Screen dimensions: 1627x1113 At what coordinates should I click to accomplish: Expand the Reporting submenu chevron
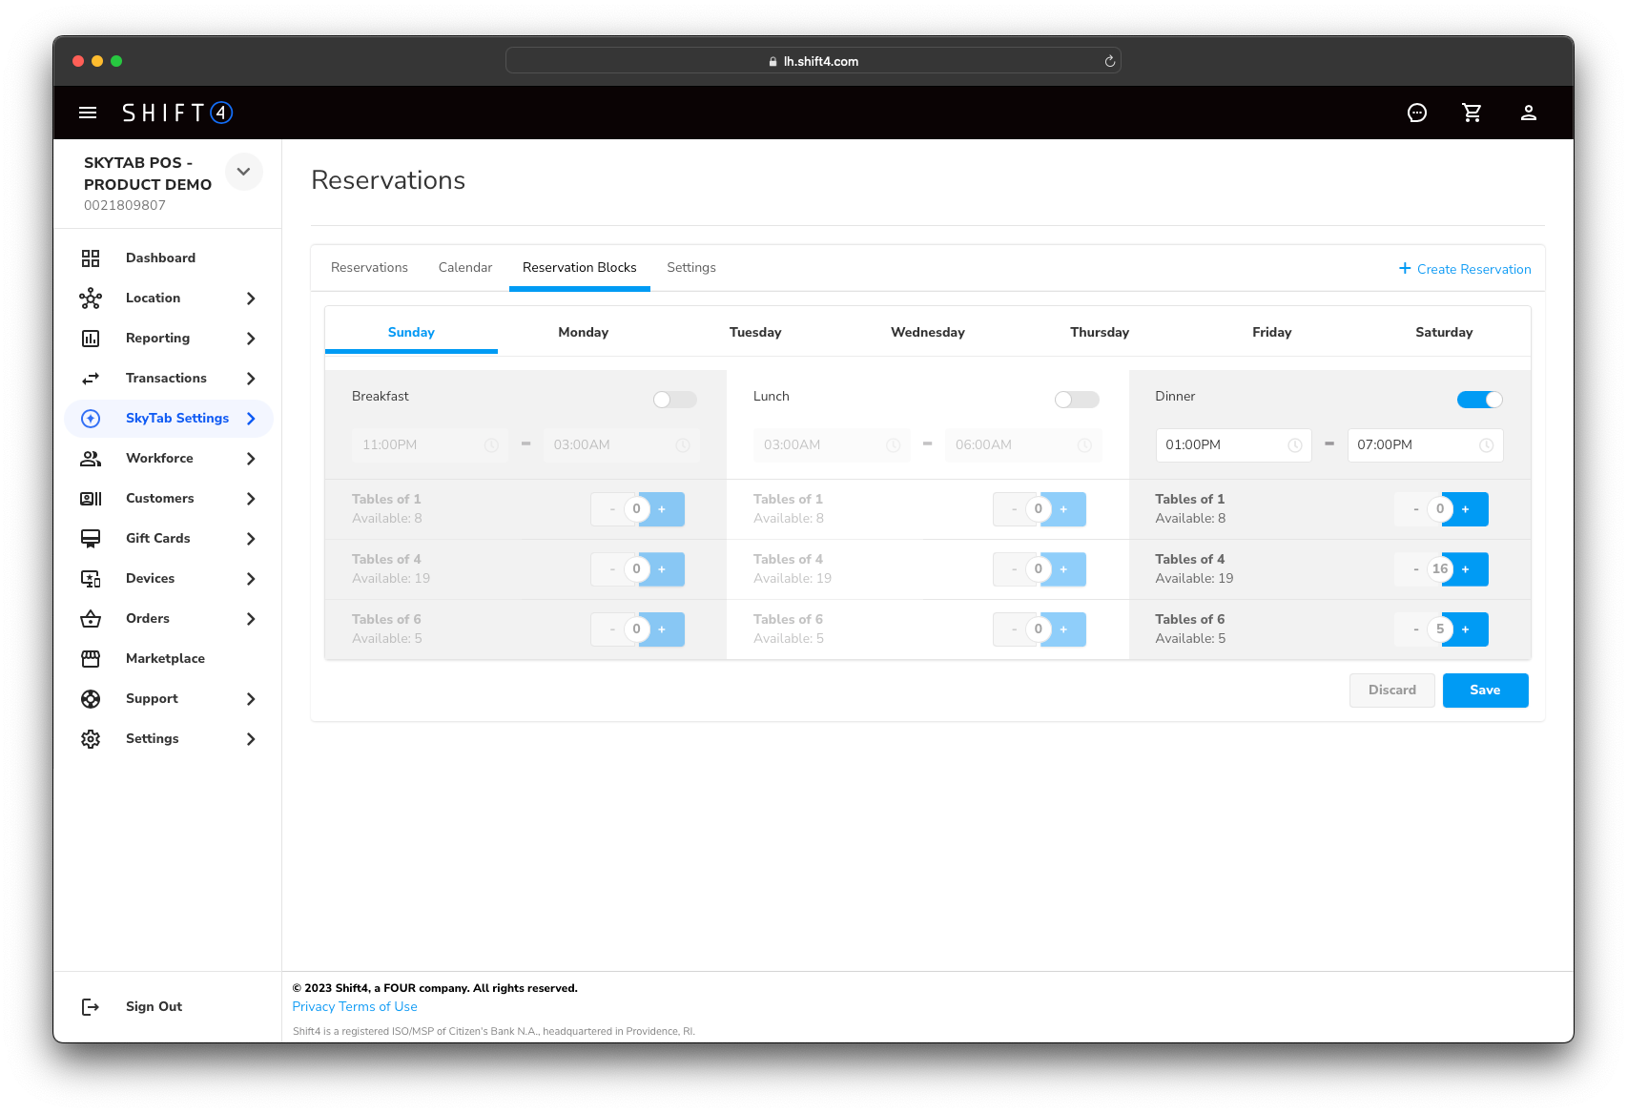coord(251,339)
